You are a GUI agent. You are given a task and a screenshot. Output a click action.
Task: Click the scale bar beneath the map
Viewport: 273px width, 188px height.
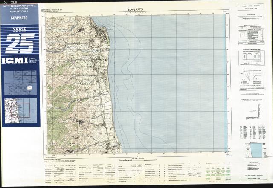click(x=137, y=158)
